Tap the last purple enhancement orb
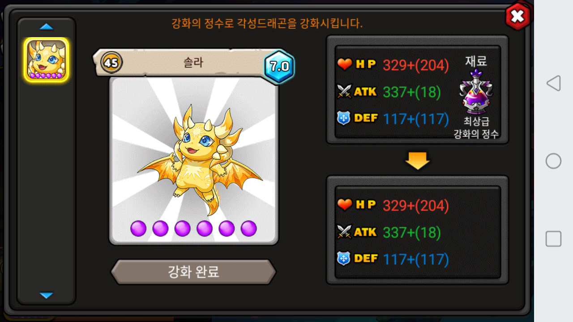This screenshot has height=322, width=573. (248, 229)
